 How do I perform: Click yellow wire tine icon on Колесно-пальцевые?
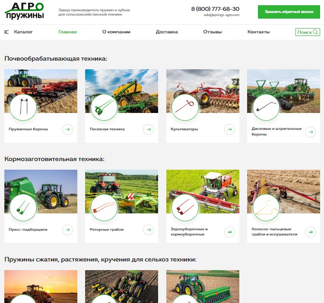tap(266, 207)
